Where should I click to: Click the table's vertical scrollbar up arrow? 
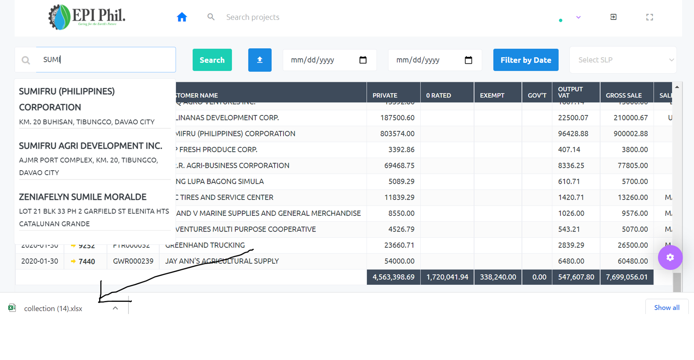[677, 87]
